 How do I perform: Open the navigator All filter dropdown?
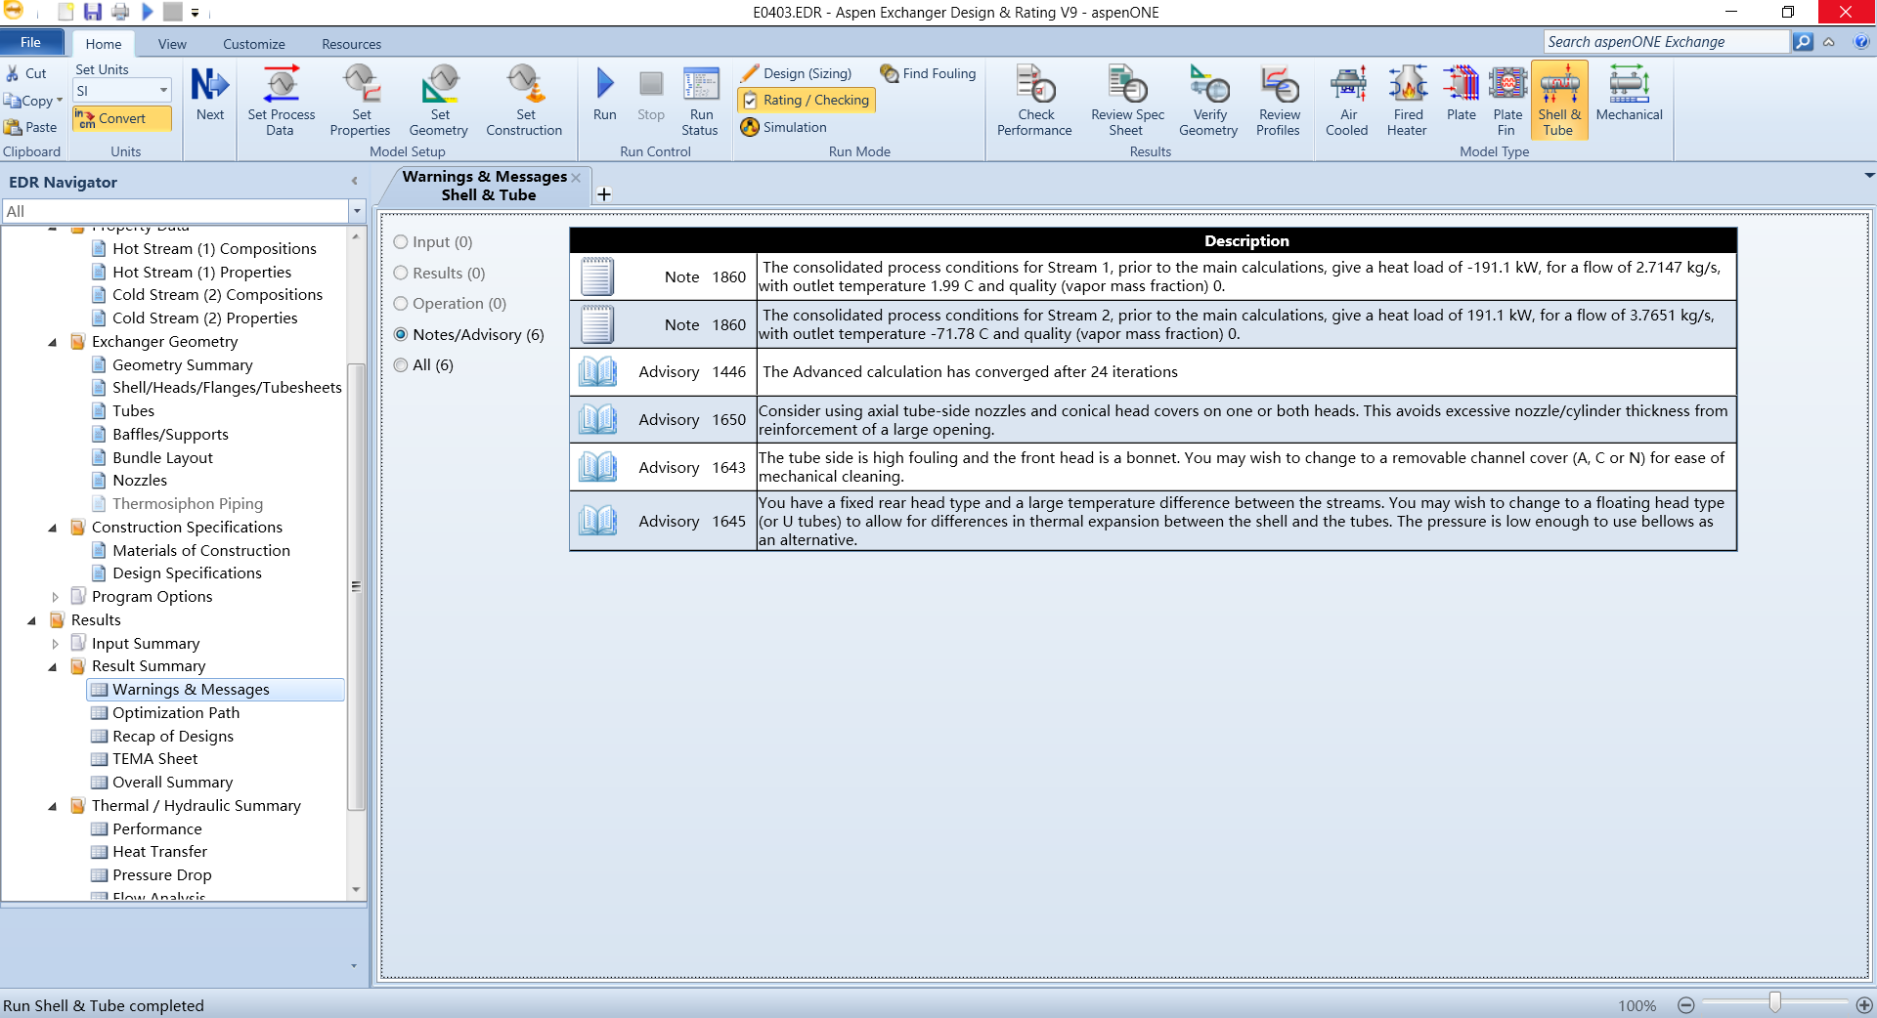(357, 211)
